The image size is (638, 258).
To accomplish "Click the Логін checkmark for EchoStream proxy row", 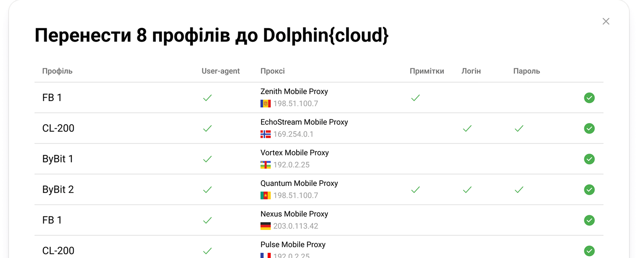I will [x=467, y=129].
